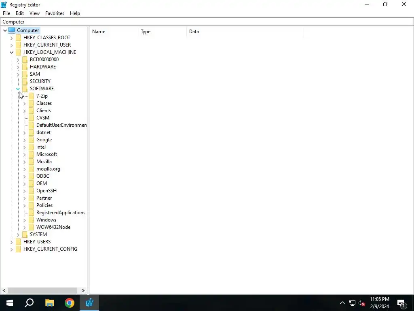Click the tree's horizontal scrollbar thumb

[x=42, y=290]
